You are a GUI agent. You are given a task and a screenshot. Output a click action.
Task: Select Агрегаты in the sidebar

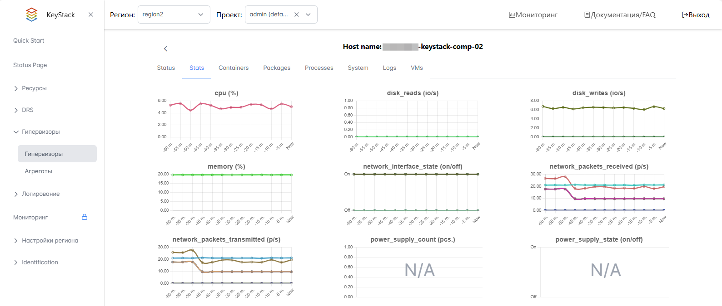[39, 171]
